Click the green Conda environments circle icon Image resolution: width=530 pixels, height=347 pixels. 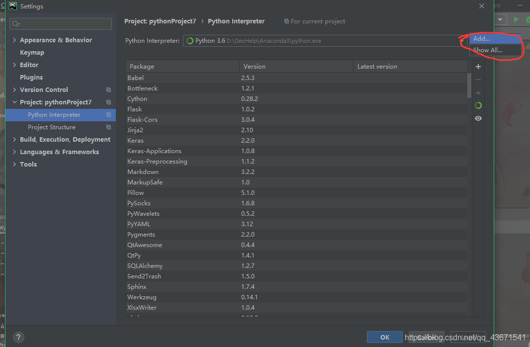(478, 105)
